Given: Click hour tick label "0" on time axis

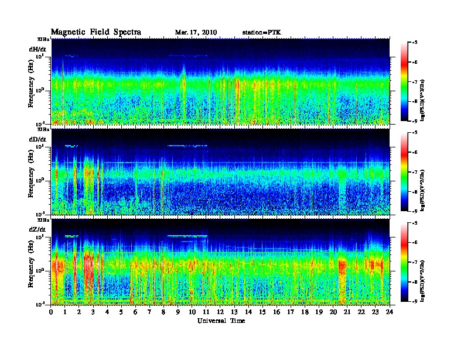Looking at the screenshot, I should pos(51,312).
